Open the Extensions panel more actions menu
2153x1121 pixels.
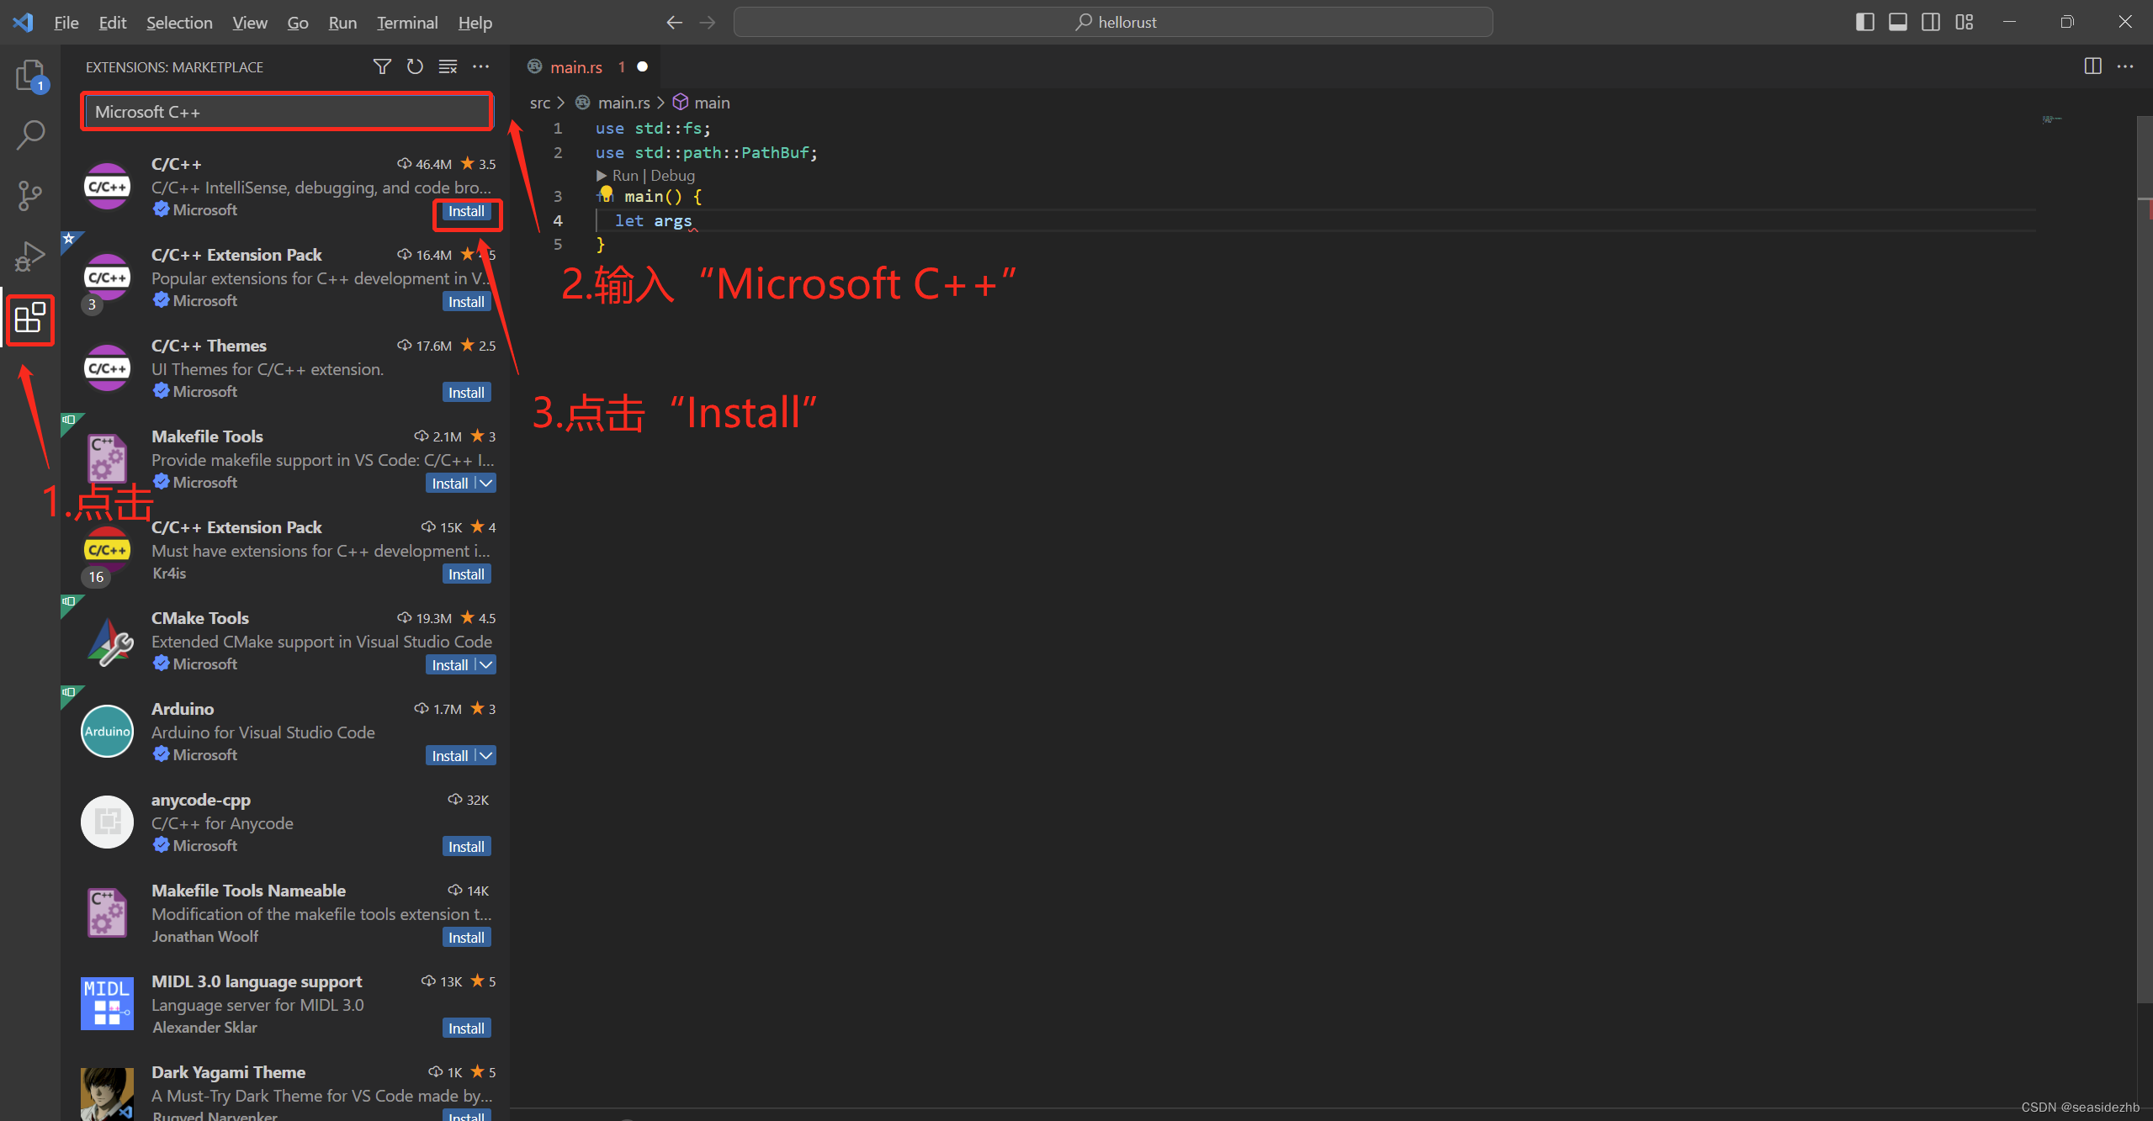tap(480, 66)
